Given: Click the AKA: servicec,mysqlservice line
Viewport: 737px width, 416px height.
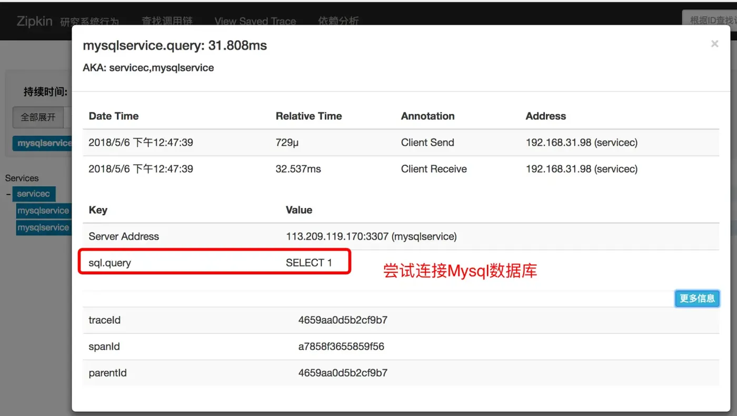Looking at the screenshot, I should pos(148,68).
